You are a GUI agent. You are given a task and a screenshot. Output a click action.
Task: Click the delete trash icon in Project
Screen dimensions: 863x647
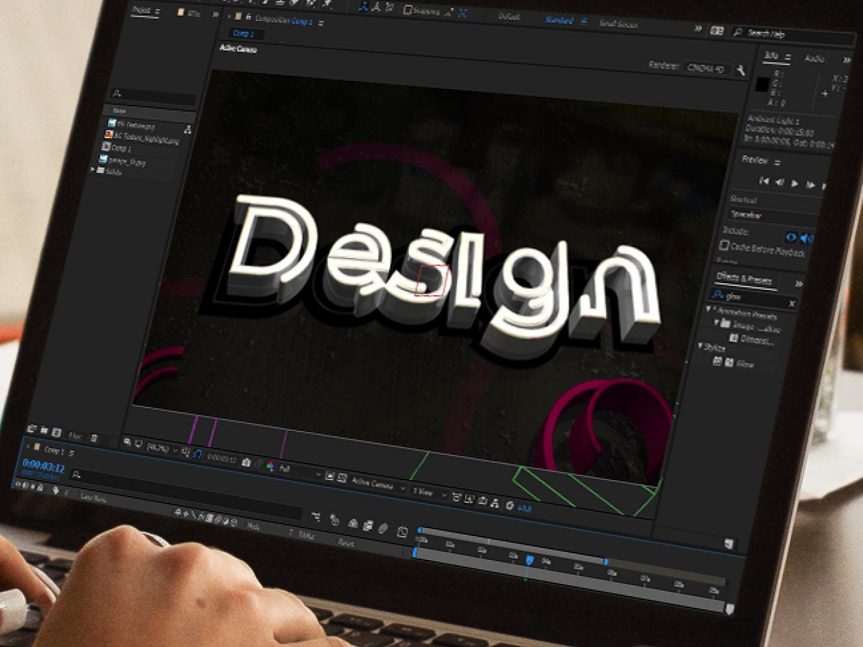[x=94, y=438]
